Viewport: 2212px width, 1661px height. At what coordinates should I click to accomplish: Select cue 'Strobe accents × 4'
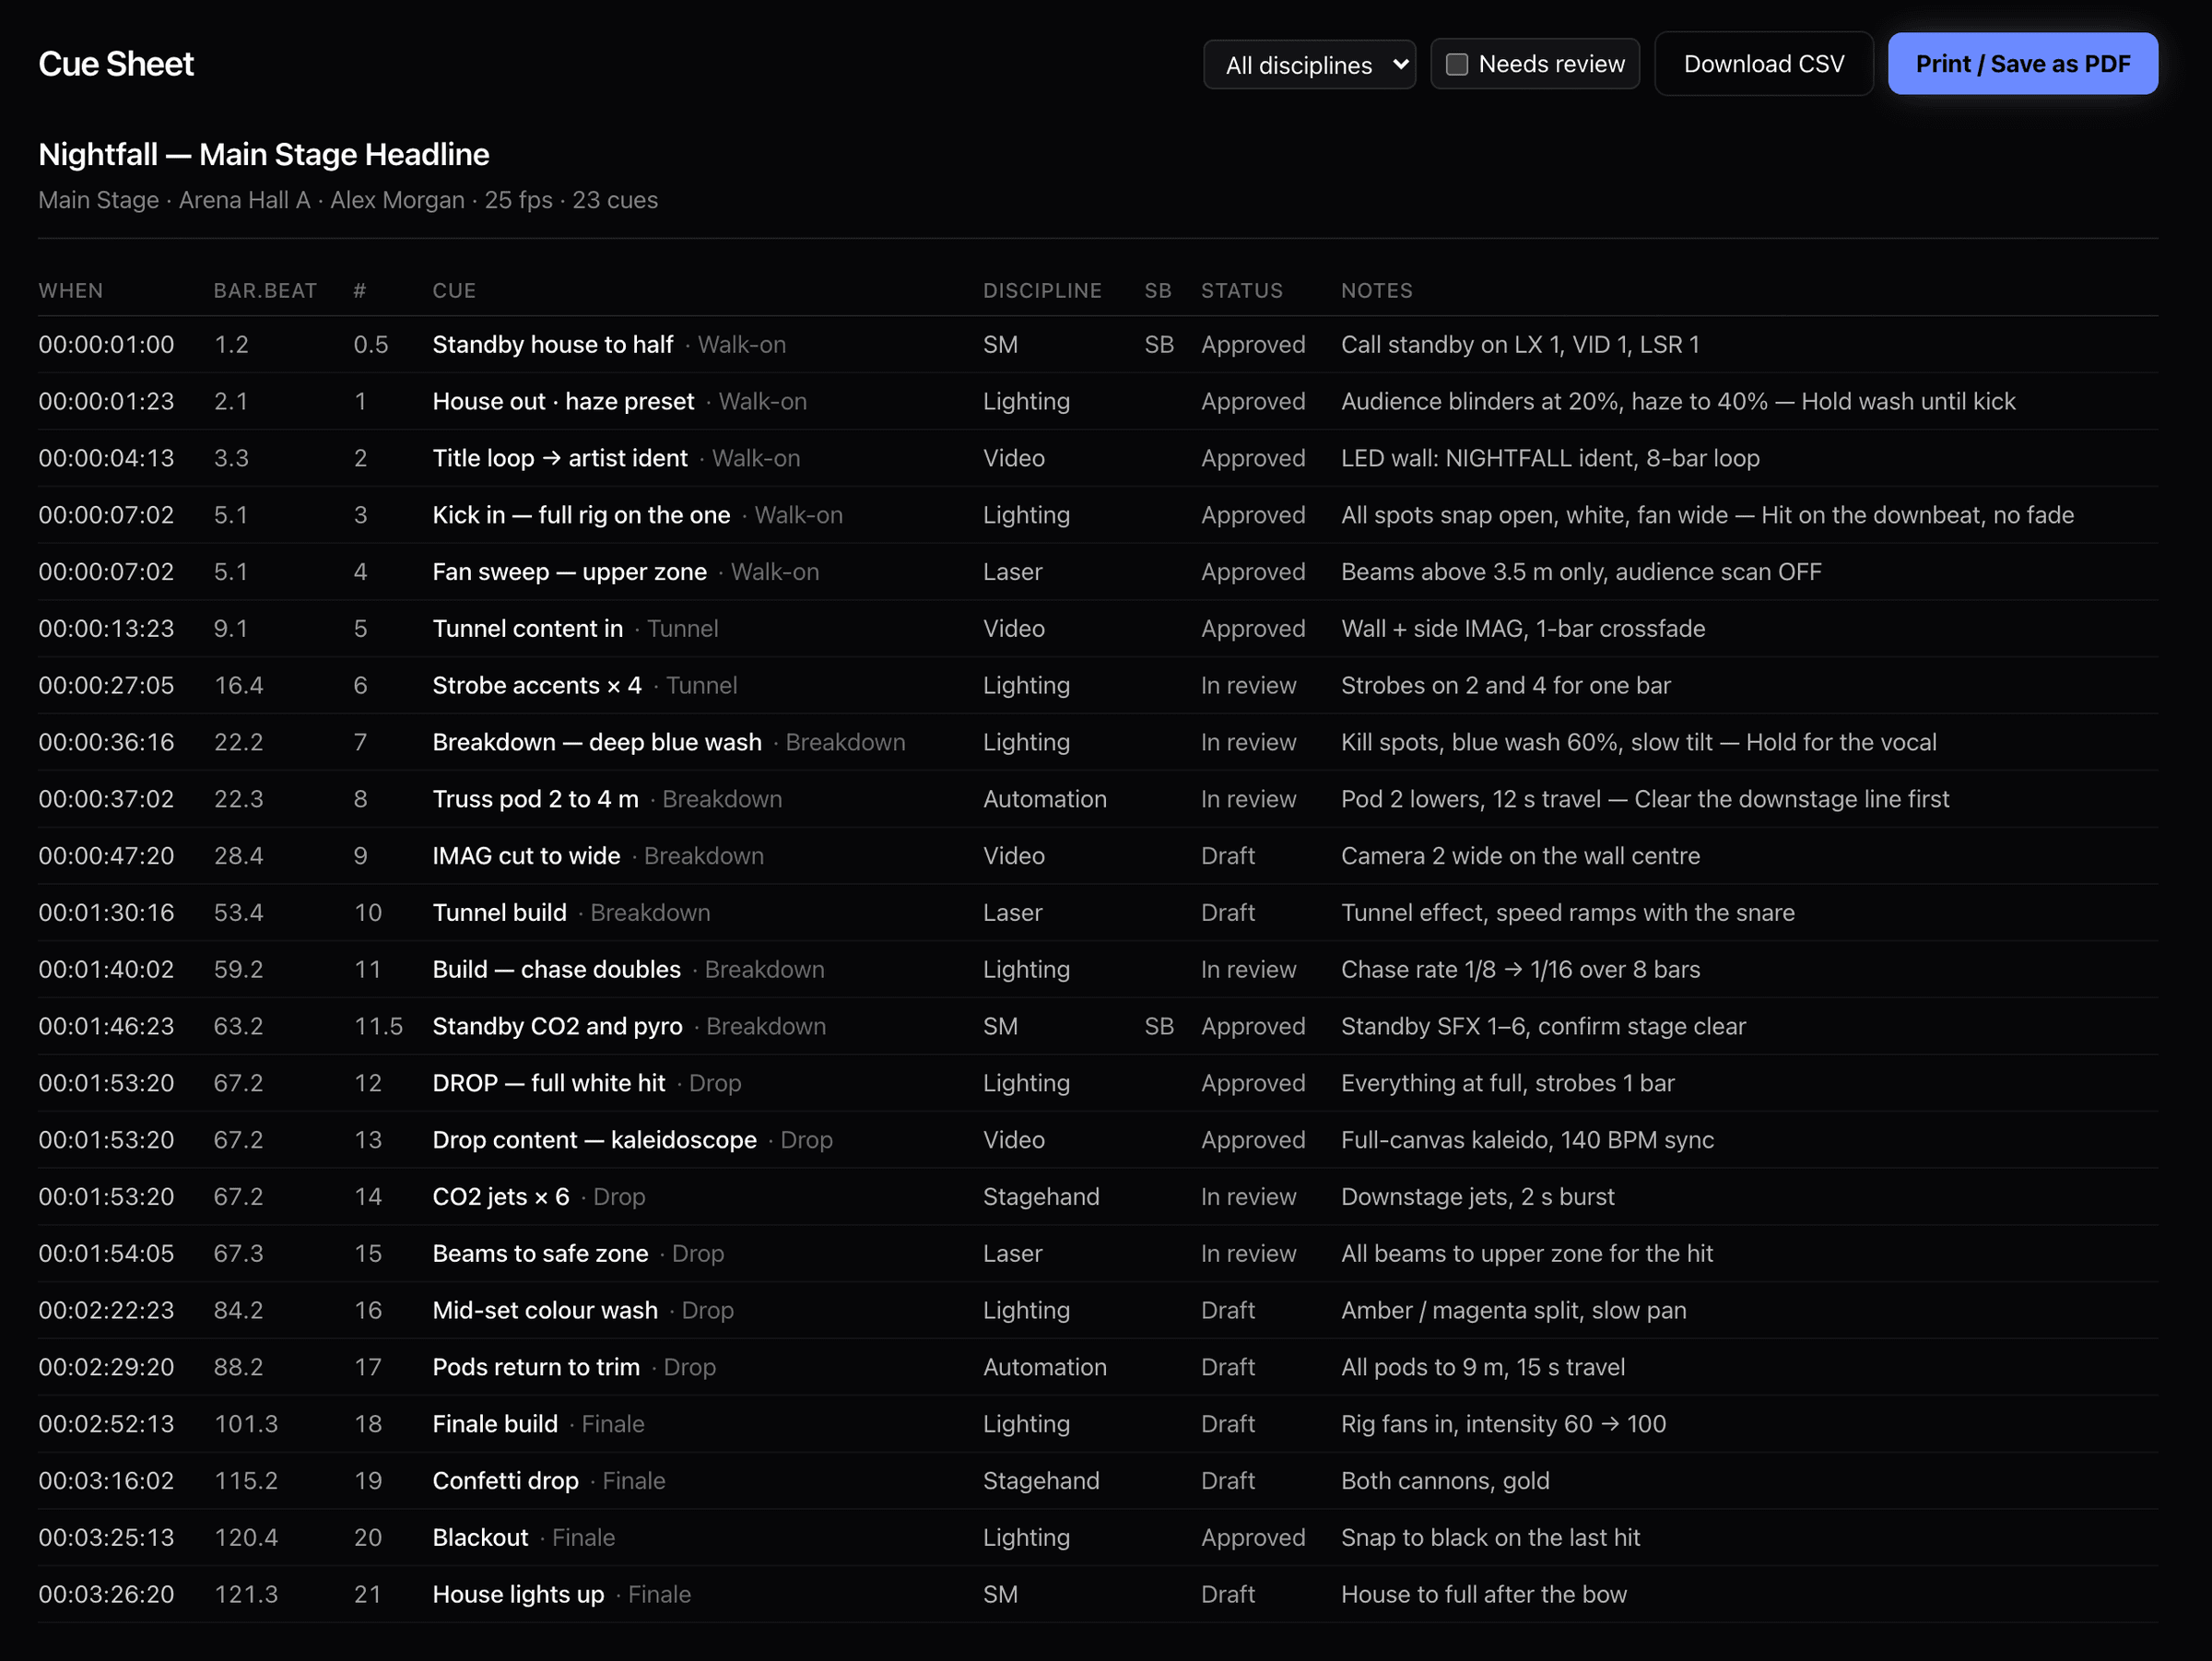pos(537,685)
